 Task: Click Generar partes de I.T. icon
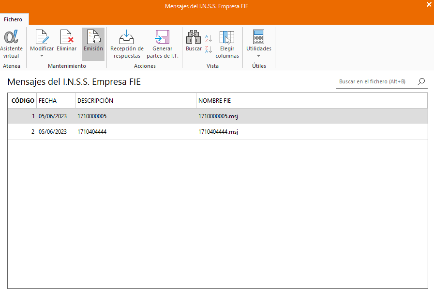coord(162,38)
